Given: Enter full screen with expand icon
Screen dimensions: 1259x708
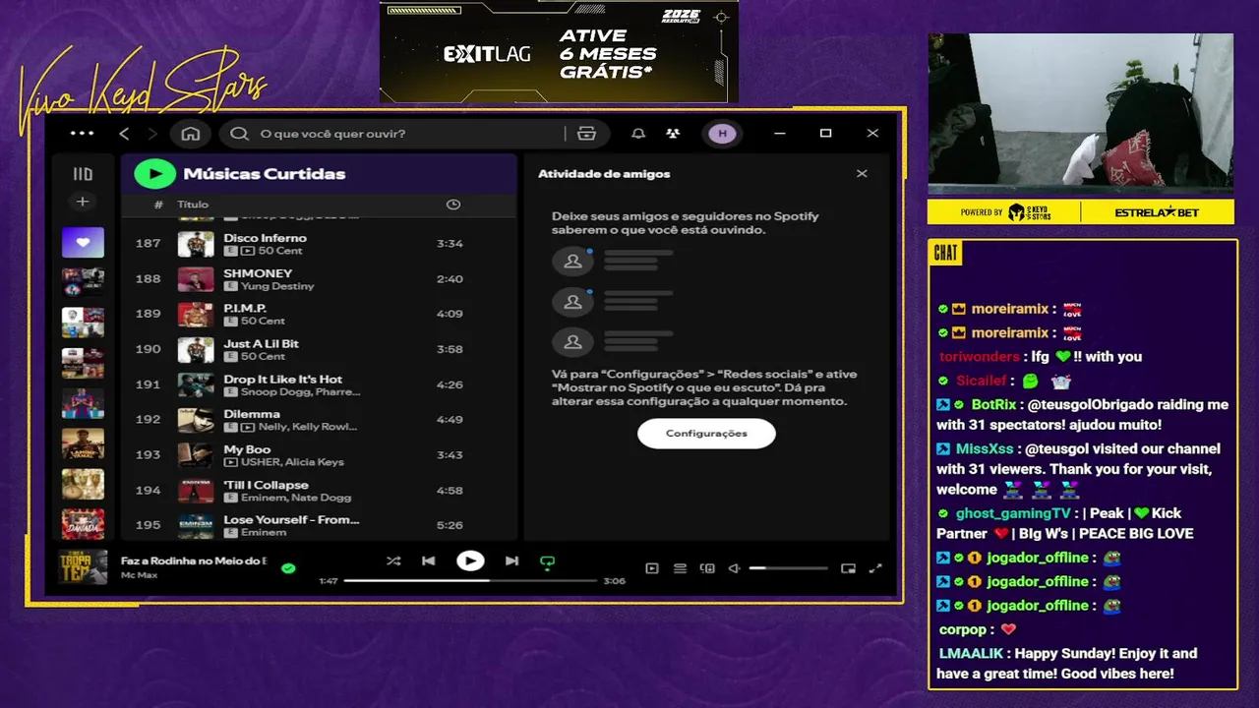Looking at the screenshot, I should click(875, 568).
